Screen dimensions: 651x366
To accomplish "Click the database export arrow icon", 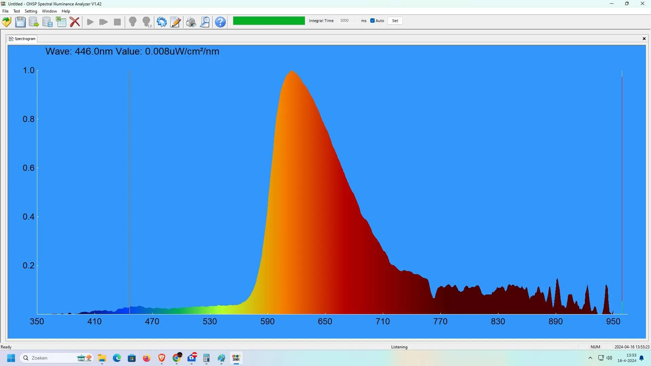I will point(34,22).
